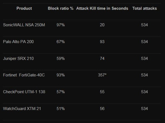This screenshot has width=165, height=123.
Task: Click the 20 seconds kill time value
Action: pos(102,25)
